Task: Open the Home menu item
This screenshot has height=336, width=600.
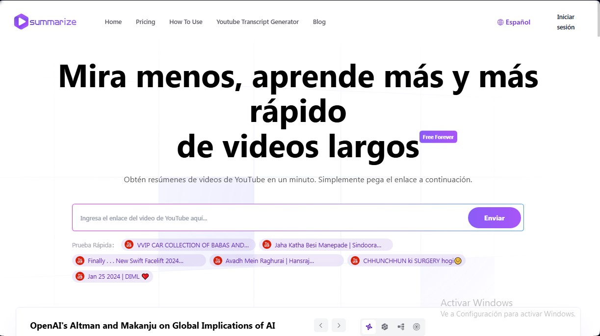Action: [x=113, y=22]
